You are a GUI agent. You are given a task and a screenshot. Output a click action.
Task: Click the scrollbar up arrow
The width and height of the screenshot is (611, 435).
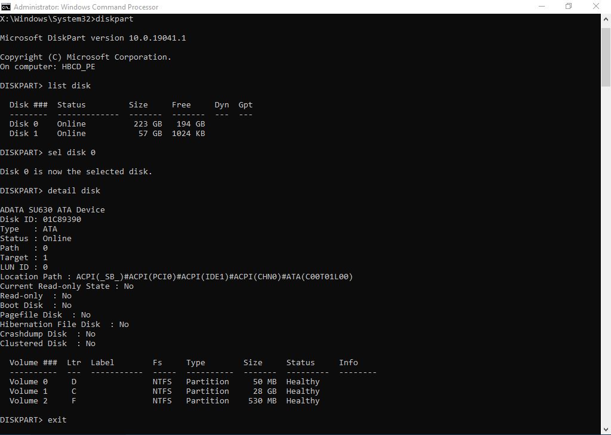coord(606,18)
